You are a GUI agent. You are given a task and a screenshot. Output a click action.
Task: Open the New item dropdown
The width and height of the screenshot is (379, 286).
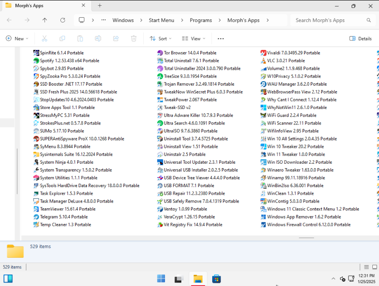(x=17, y=38)
